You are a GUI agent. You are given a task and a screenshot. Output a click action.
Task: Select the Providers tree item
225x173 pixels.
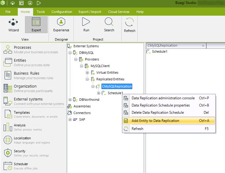point(92,59)
